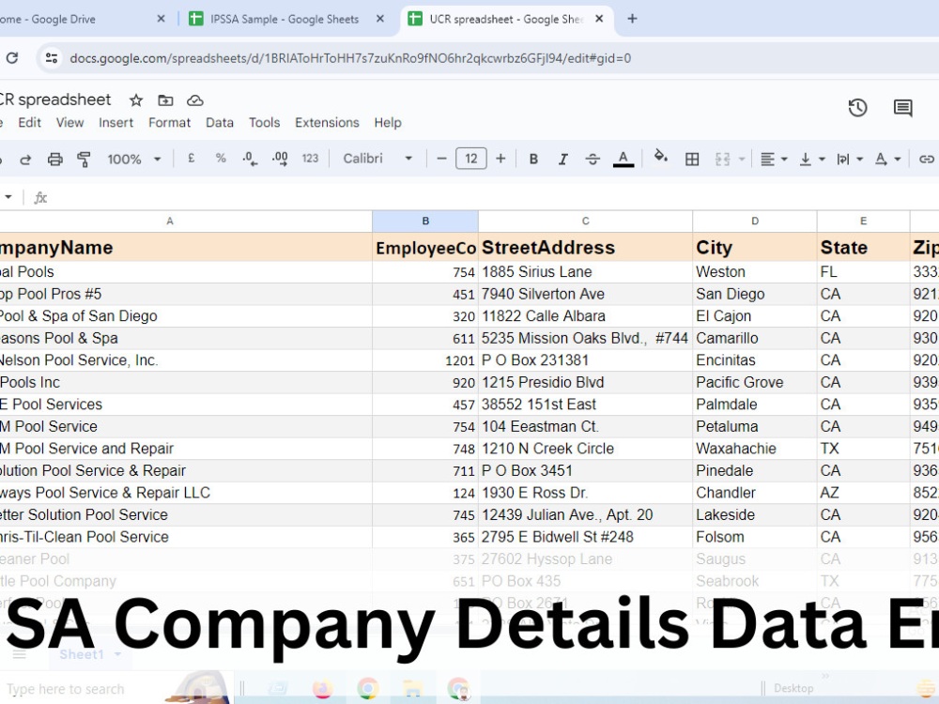This screenshot has height=704, width=939.
Task: Select the StreetAddress header cell
Action: 585,248
